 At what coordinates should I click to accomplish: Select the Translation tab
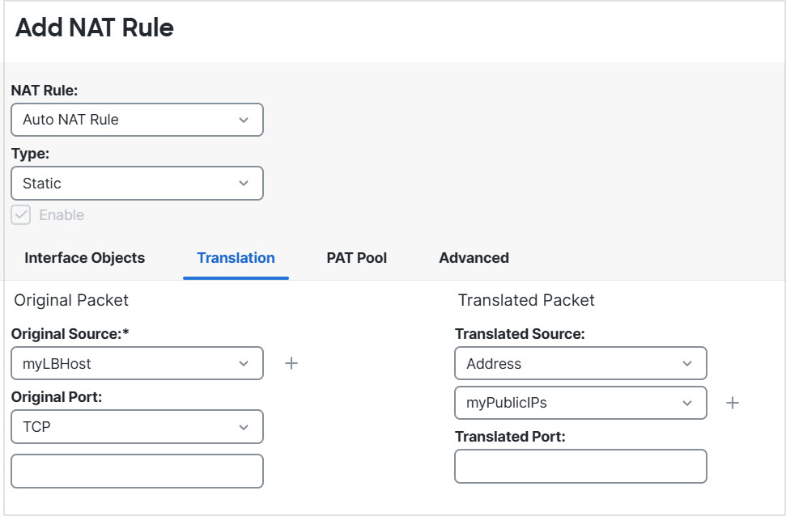point(236,258)
